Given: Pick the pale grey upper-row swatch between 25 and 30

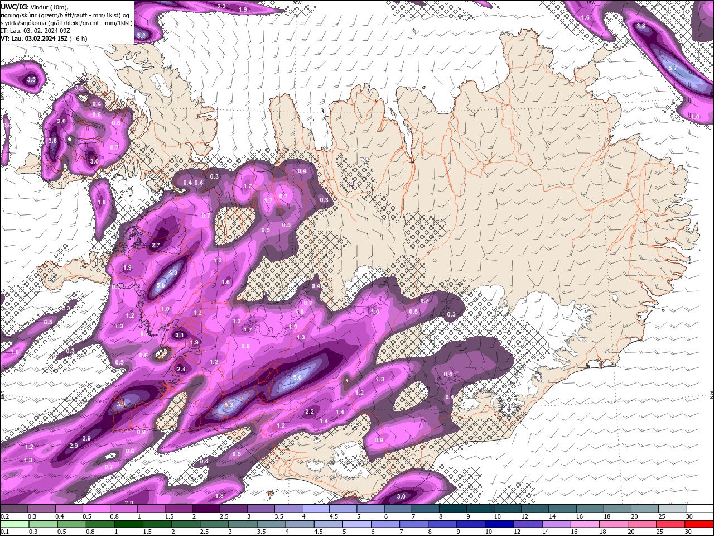Looking at the screenshot, I should 673,509.
